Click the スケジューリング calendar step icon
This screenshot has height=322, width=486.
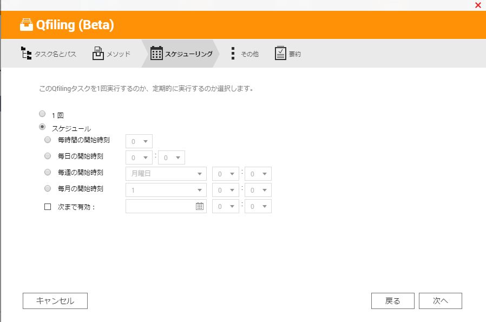coord(156,53)
